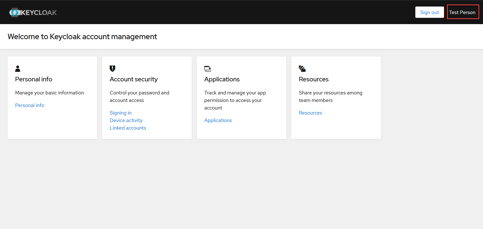Select the Test Person username
Screen dimensions: 483x229
point(462,12)
